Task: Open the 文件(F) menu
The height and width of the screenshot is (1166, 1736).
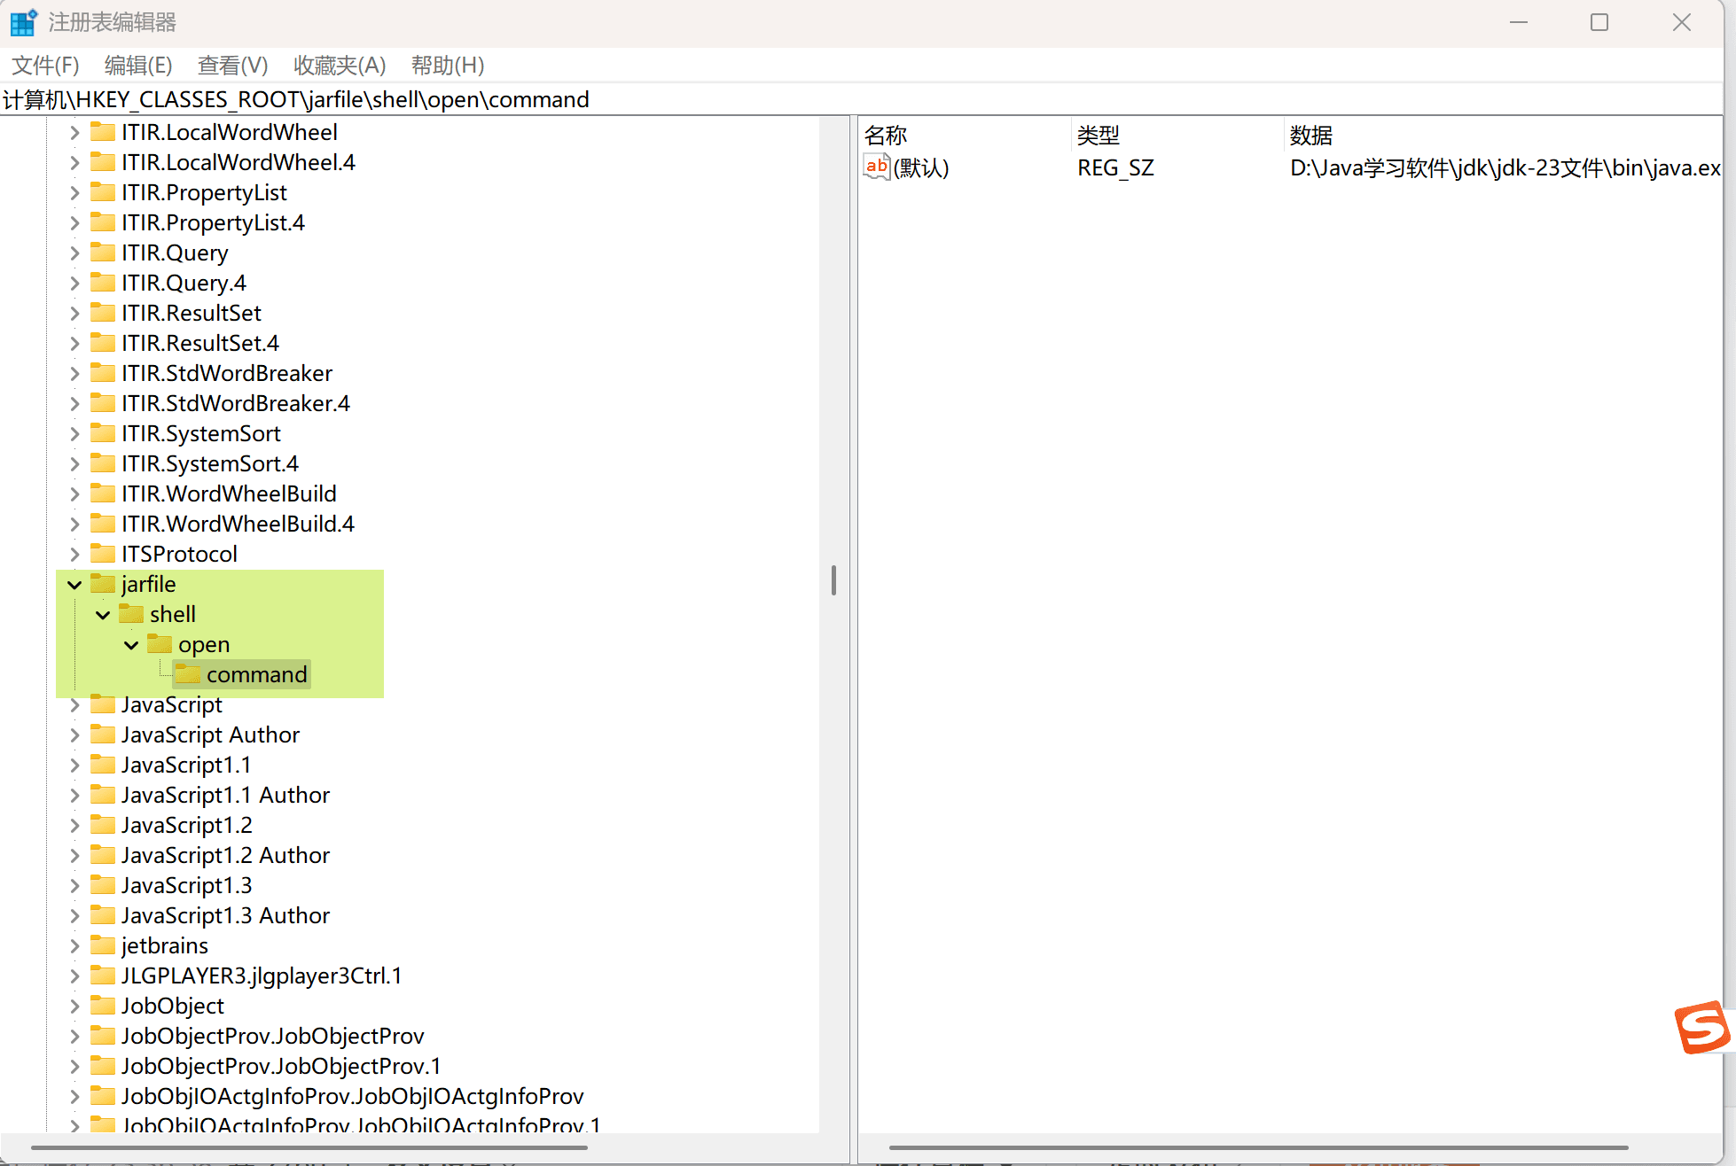Action: point(45,66)
